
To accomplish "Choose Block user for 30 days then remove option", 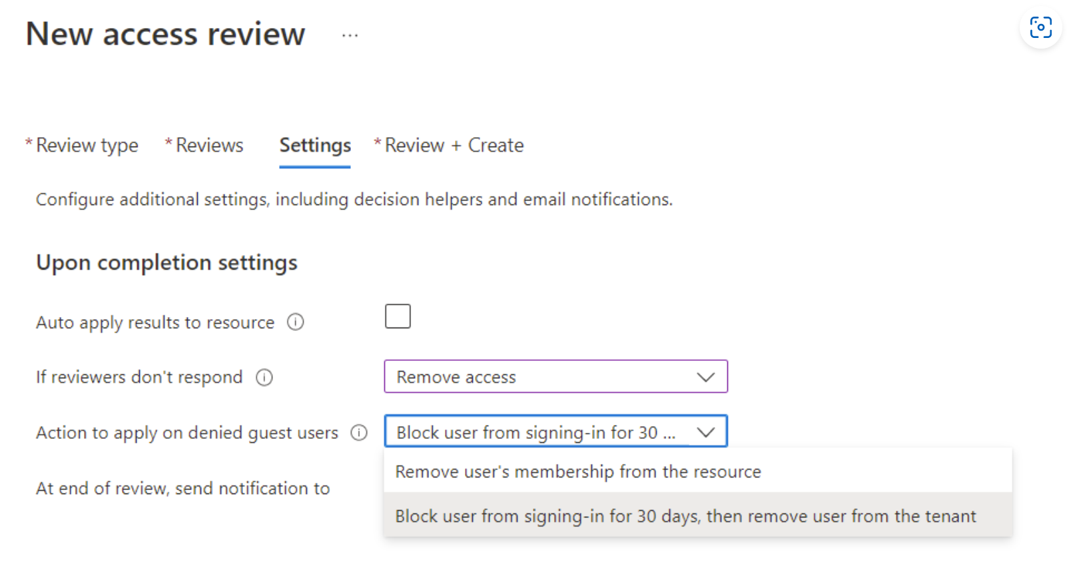I will 685,516.
